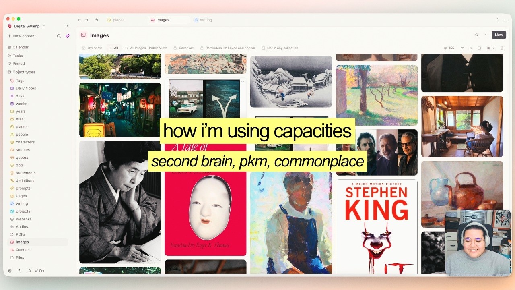Viewport: 515px width, 290px height.
Task: Open Not in any collection tab
Action: pos(280,48)
